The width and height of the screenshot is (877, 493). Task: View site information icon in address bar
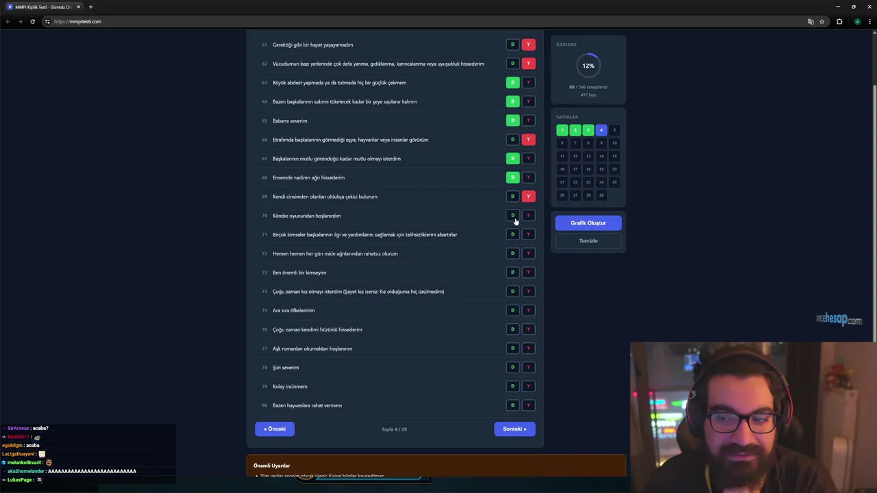(x=47, y=21)
